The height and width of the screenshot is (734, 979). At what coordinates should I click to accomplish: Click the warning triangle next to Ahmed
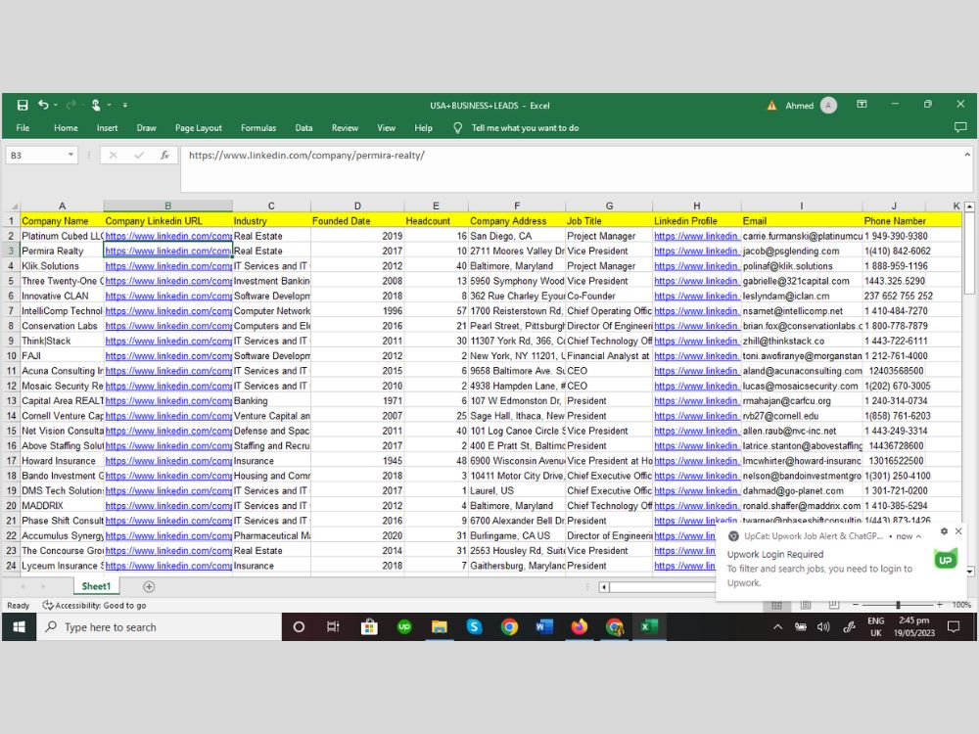point(771,106)
